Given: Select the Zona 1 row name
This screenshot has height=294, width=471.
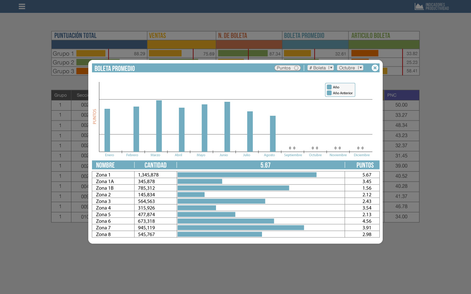Looking at the screenshot, I should tap(103, 175).
